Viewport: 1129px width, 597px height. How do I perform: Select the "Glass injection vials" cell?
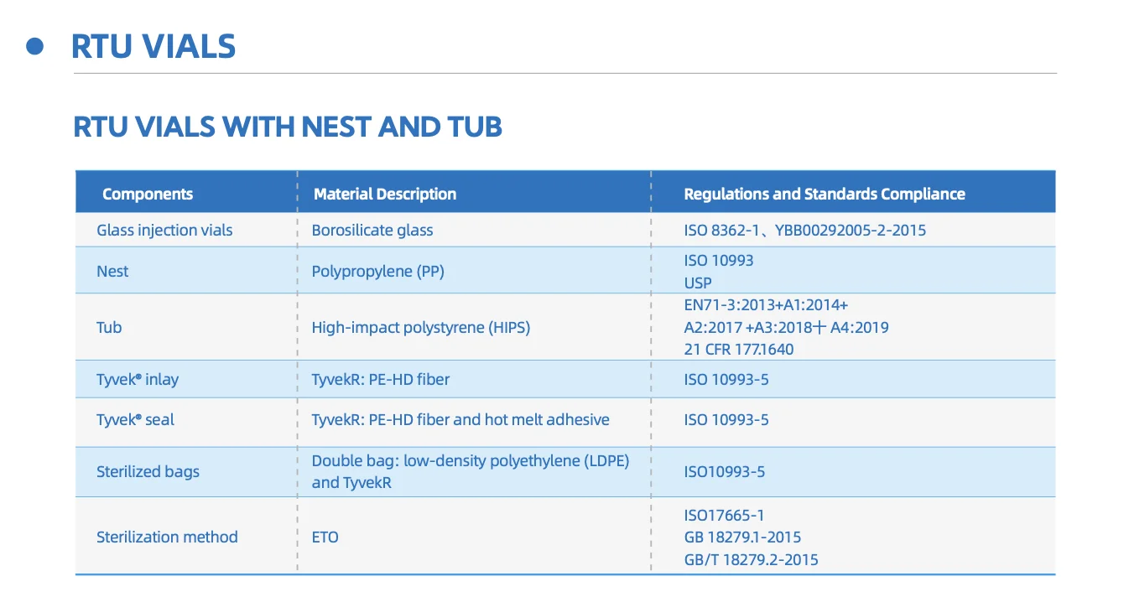164,230
